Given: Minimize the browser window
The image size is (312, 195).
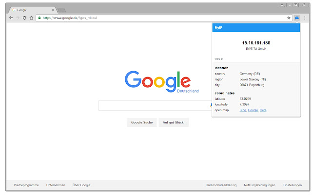Looking at the screenshot, I should tap(289, 5).
